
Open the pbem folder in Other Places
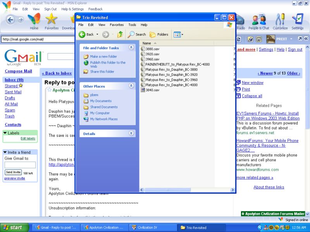point(94,95)
